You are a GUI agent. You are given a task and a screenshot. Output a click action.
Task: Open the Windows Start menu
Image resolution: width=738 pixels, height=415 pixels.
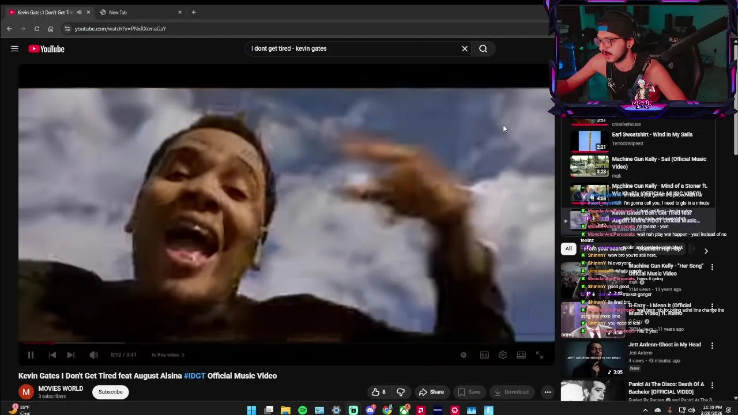tap(251, 410)
